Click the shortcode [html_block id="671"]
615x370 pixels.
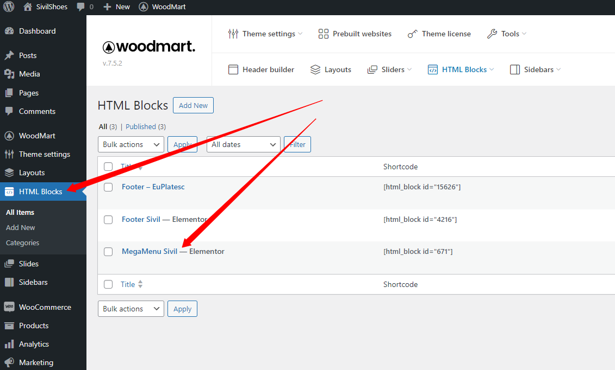(x=418, y=252)
